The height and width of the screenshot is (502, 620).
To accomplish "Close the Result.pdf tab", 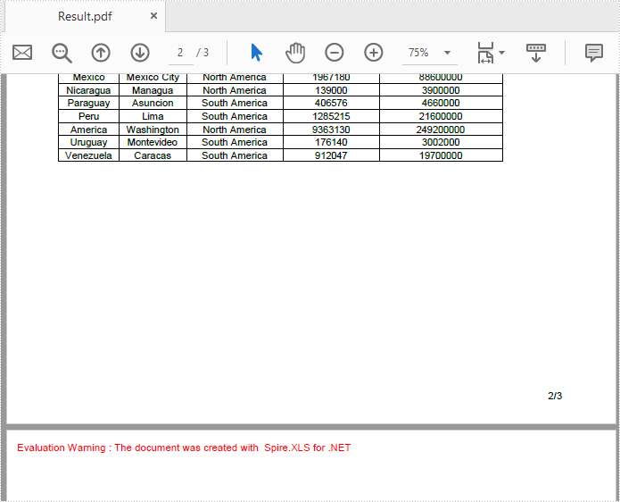I will click(153, 16).
